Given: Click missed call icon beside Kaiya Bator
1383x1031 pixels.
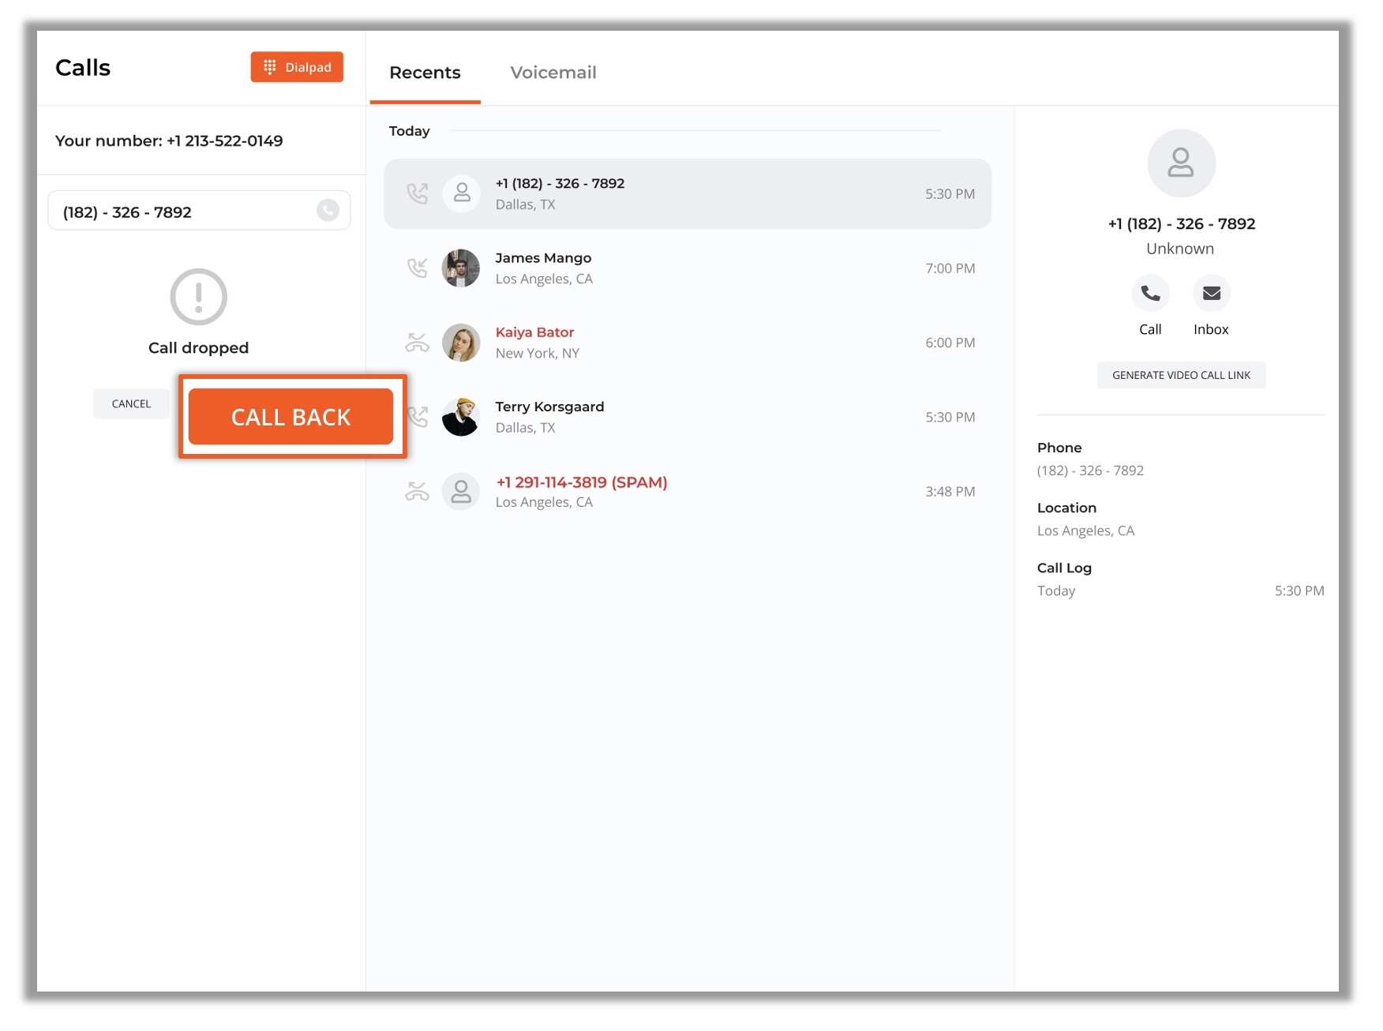Looking at the screenshot, I should (417, 343).
